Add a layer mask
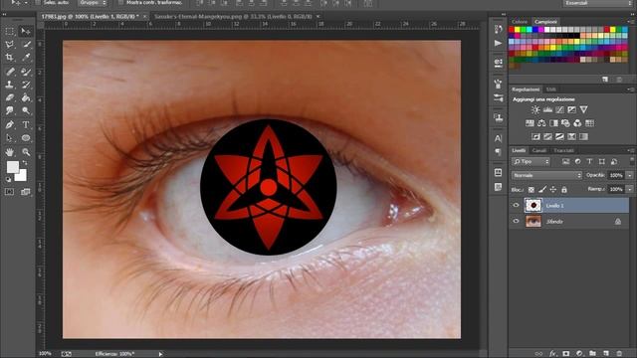Viewport: 637px width, 358px height. click(566, 354)
